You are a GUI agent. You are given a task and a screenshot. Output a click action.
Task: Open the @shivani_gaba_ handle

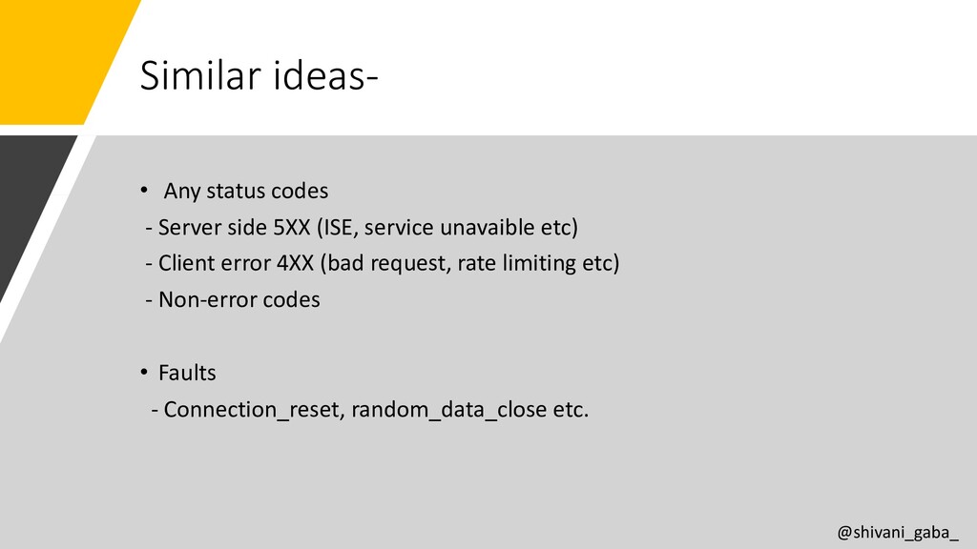[x=897, y=533]
